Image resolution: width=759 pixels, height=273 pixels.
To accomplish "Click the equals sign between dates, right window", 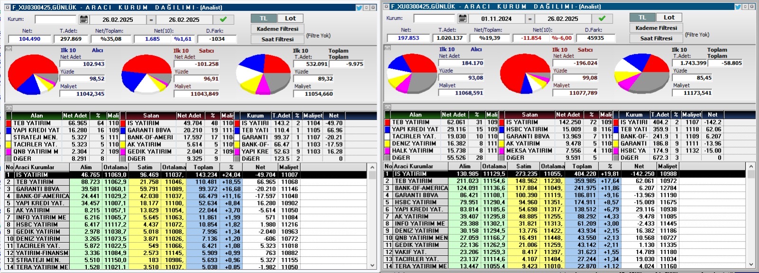I will 530,19.
